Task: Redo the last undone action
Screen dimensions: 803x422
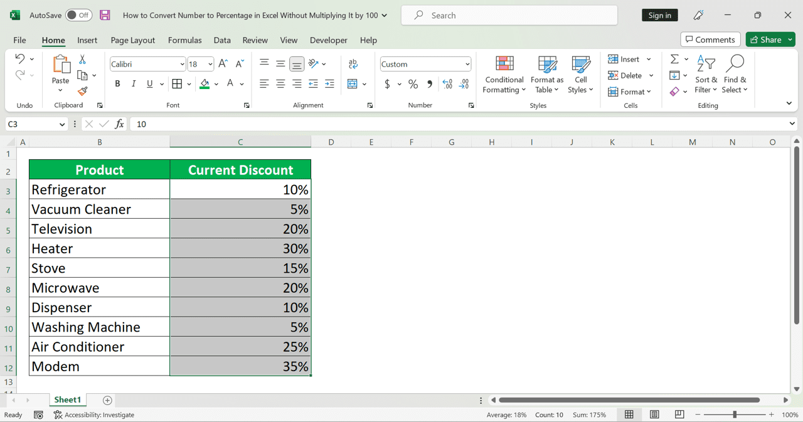Action: pos(20,75)
